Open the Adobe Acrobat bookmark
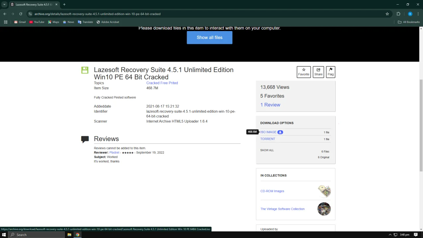This screenshot has width=423, height=238. [x=108, y=22]
